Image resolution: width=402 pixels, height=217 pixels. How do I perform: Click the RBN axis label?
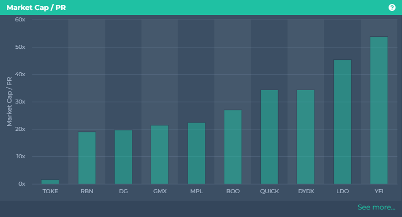click(x=87, y=191)
